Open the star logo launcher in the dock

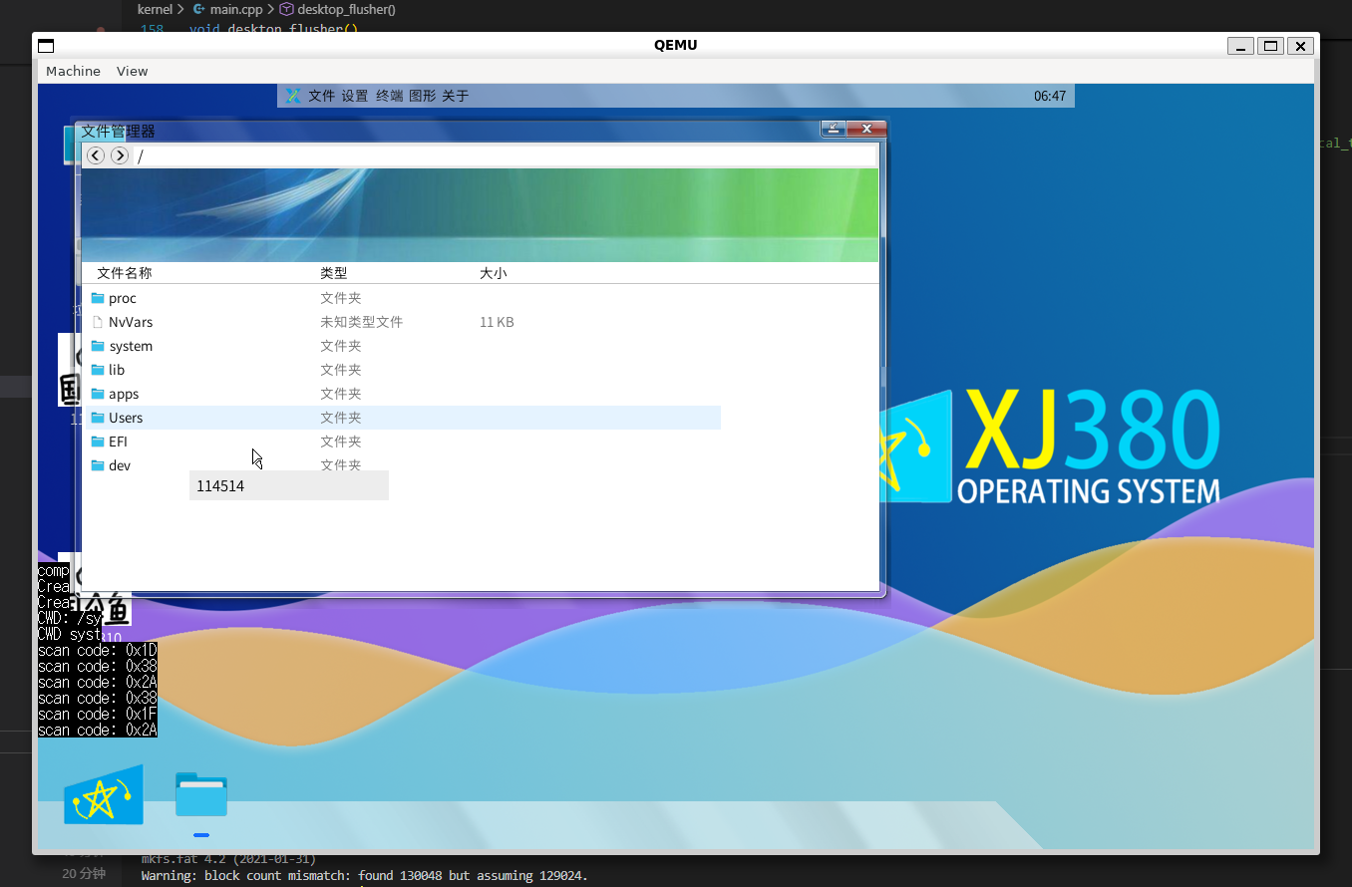click(103, 795)
